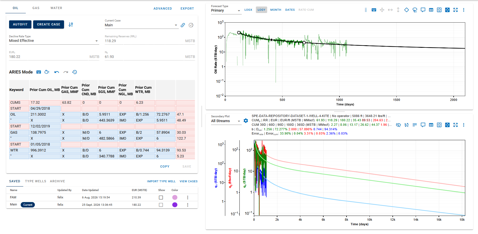Click the diamond shape icon in forecast toolbar
Screen dimensions: 478x234
point(407,10)
